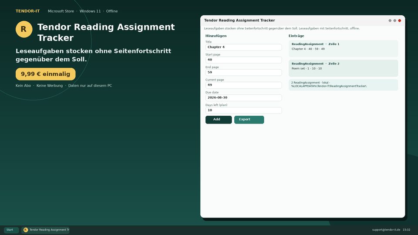Screen dimensions: 418x235
Task: Click the window title bar text
Action: point(239,20)
